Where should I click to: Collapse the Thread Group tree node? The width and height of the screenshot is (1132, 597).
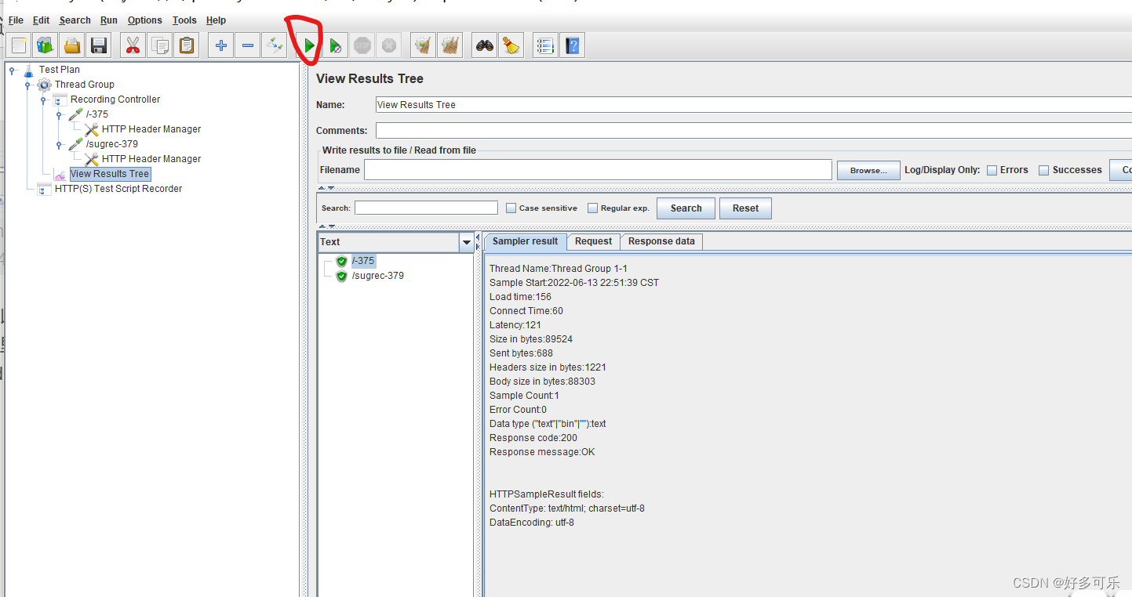(28, 85)
